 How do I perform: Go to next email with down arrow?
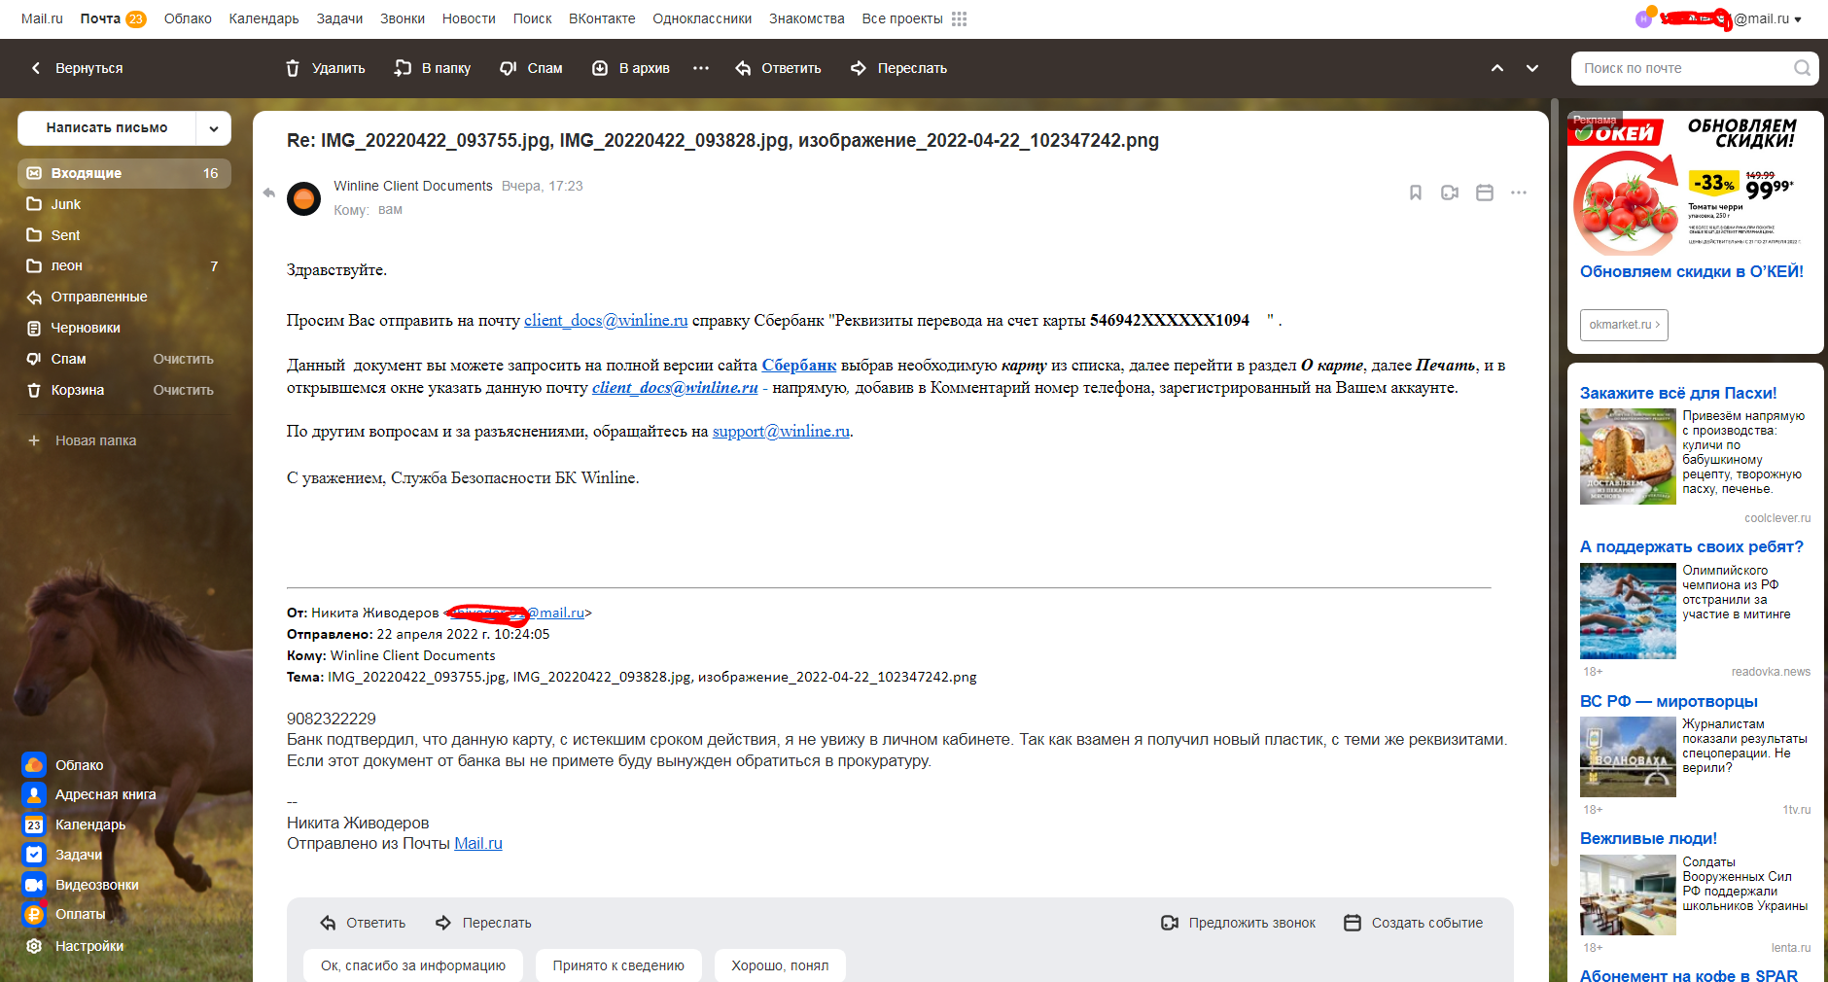pos(1532,68)
